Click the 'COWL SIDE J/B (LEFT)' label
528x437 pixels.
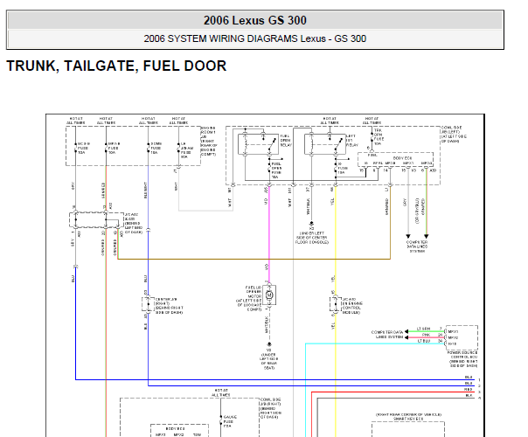[x=452, y=129]
